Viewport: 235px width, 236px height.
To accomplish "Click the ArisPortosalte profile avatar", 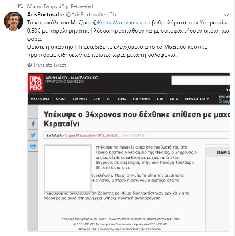I will point(14,21).
